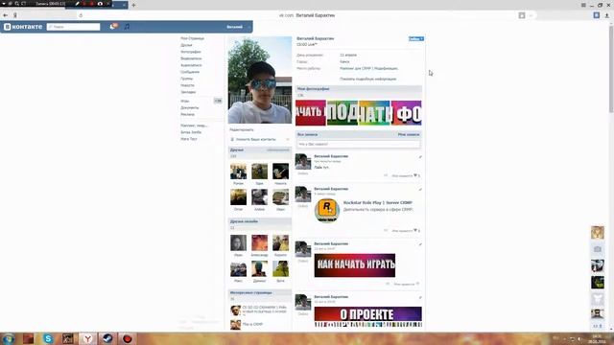The height and width of the screenshot is (345, 614).
Task: Switch to 'Мои записи' wall tab
Action: tap(409, 134)
